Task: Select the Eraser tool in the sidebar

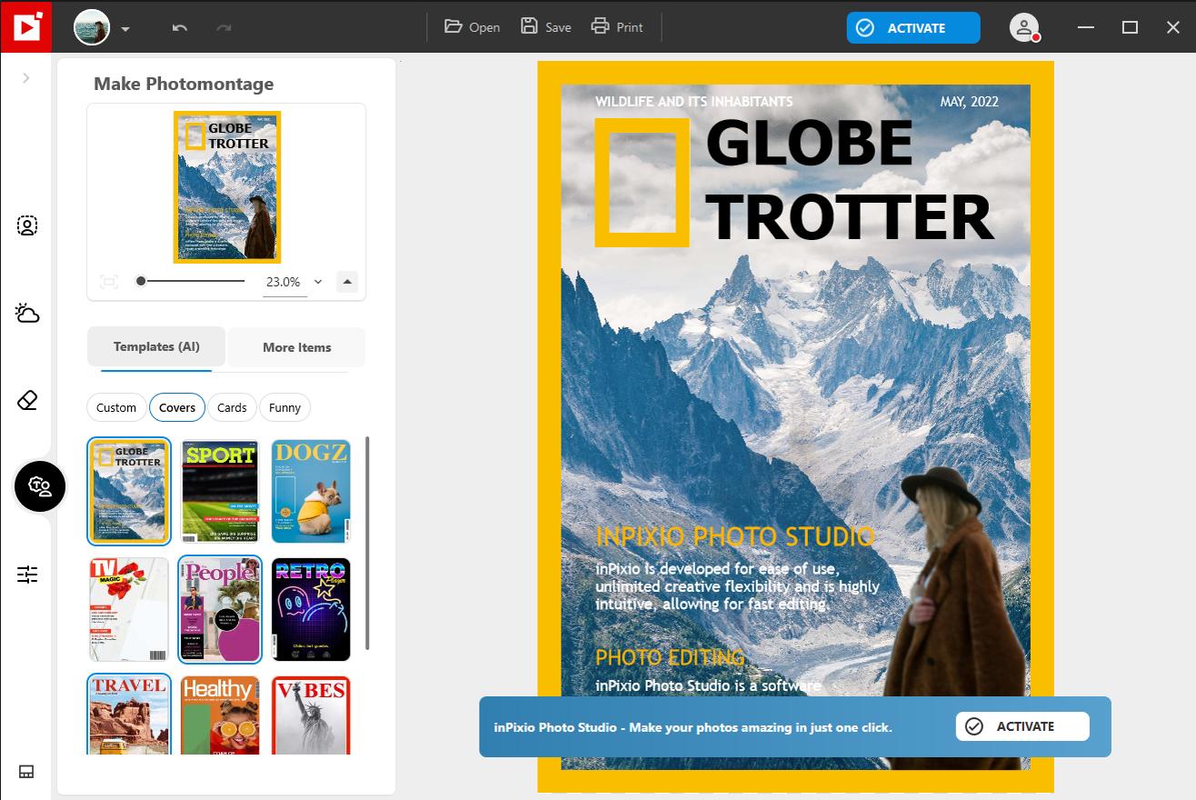Action: 27,400
